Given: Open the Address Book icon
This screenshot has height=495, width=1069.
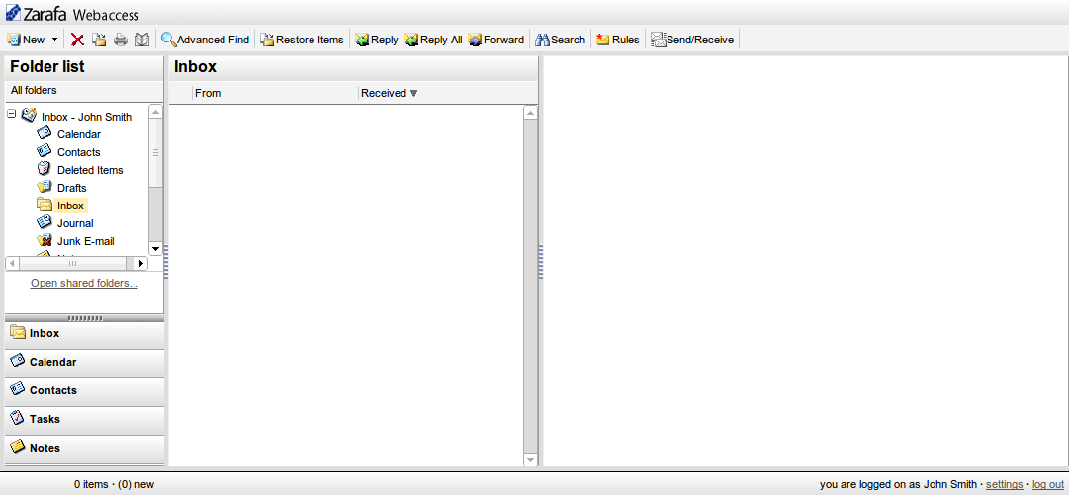Looking at the screenshot, I should click(x=141, y=40).
